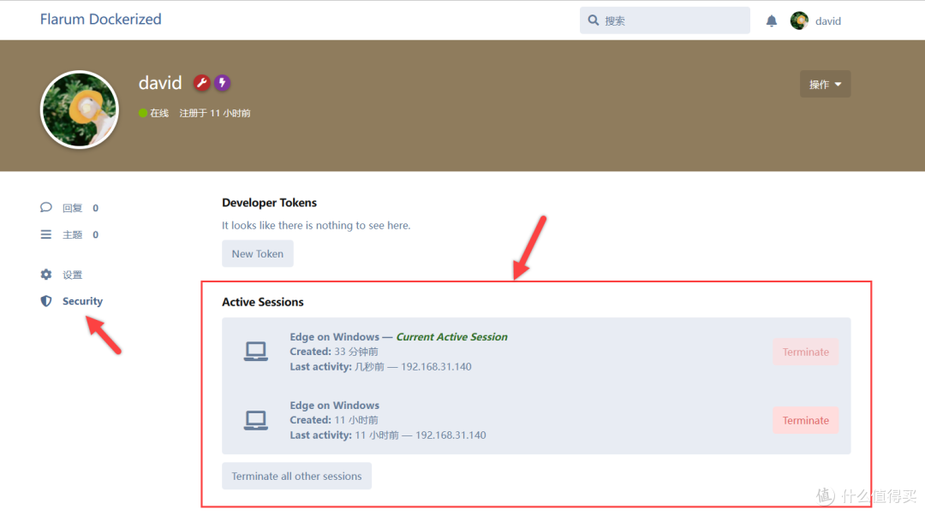Click the david username heading
This screenshot has width=925, height=515.
[x=160, y=82]
